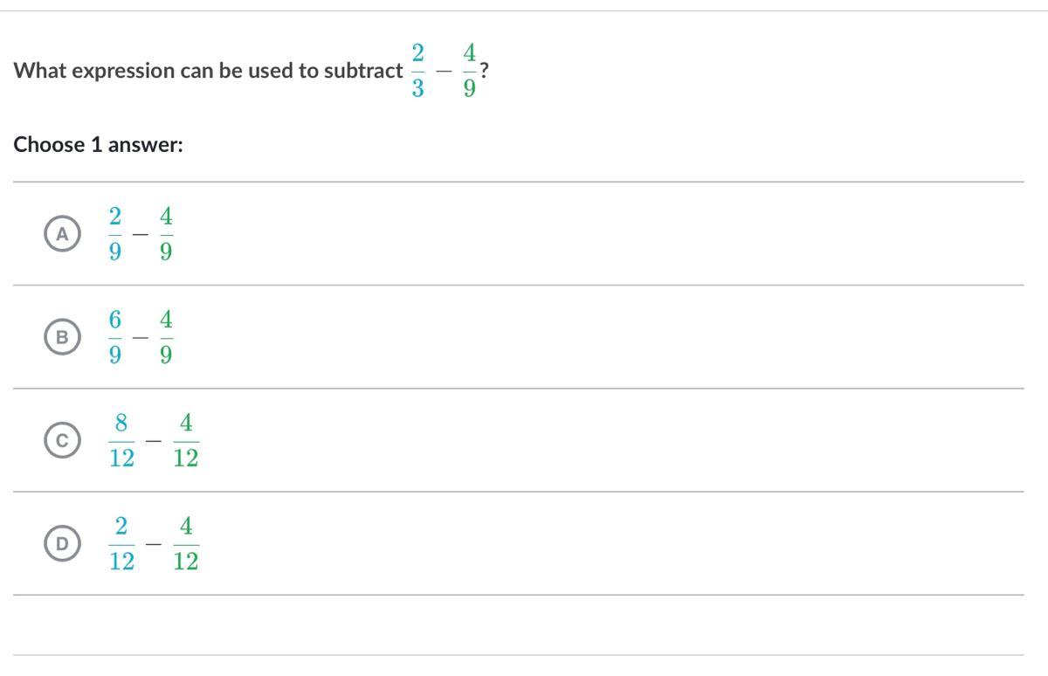The width and height of the screenshot is (1048, 676).
Task: Click the green 4/9 fraction in choice A
Action: click(166, 234)
